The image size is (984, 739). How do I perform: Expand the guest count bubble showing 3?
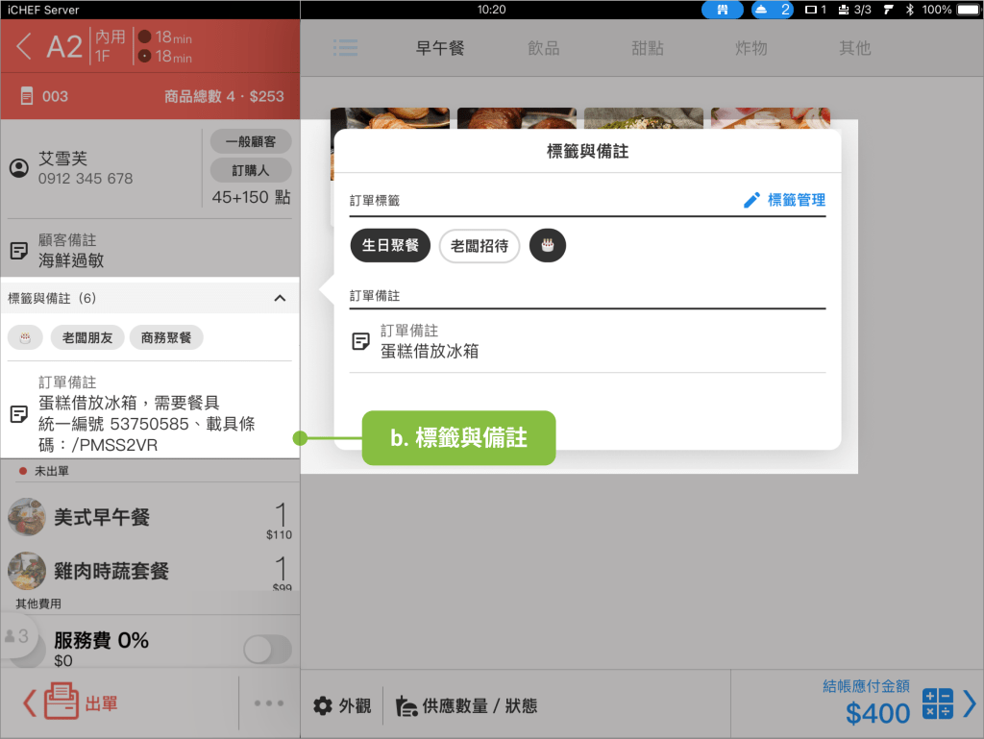pos(17,636)
